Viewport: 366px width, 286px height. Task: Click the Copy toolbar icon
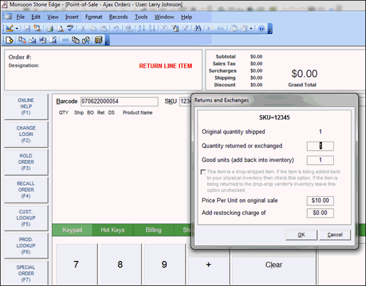[93, 29]
